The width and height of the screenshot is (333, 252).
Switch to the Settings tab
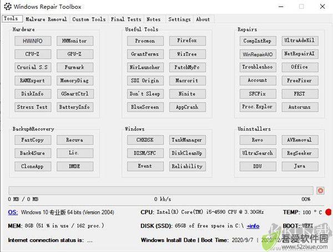[x=179, y=19]
